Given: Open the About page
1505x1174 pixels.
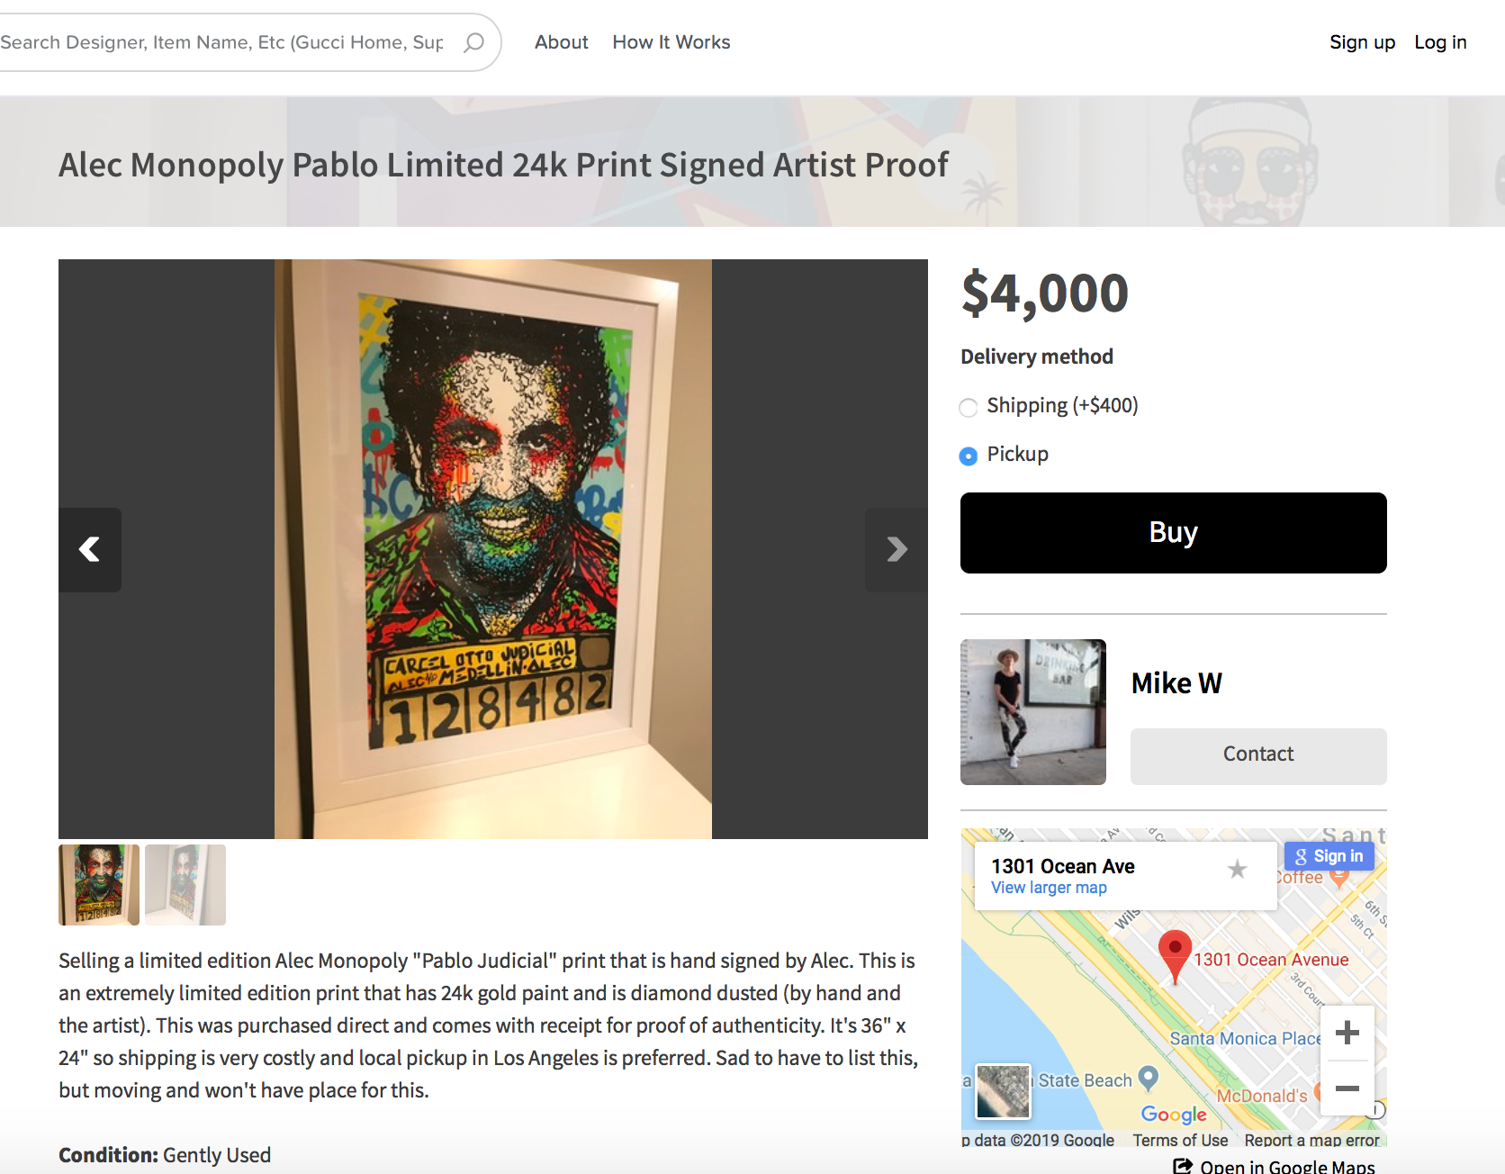Looking at the screenshot, I should coord(561,42).
